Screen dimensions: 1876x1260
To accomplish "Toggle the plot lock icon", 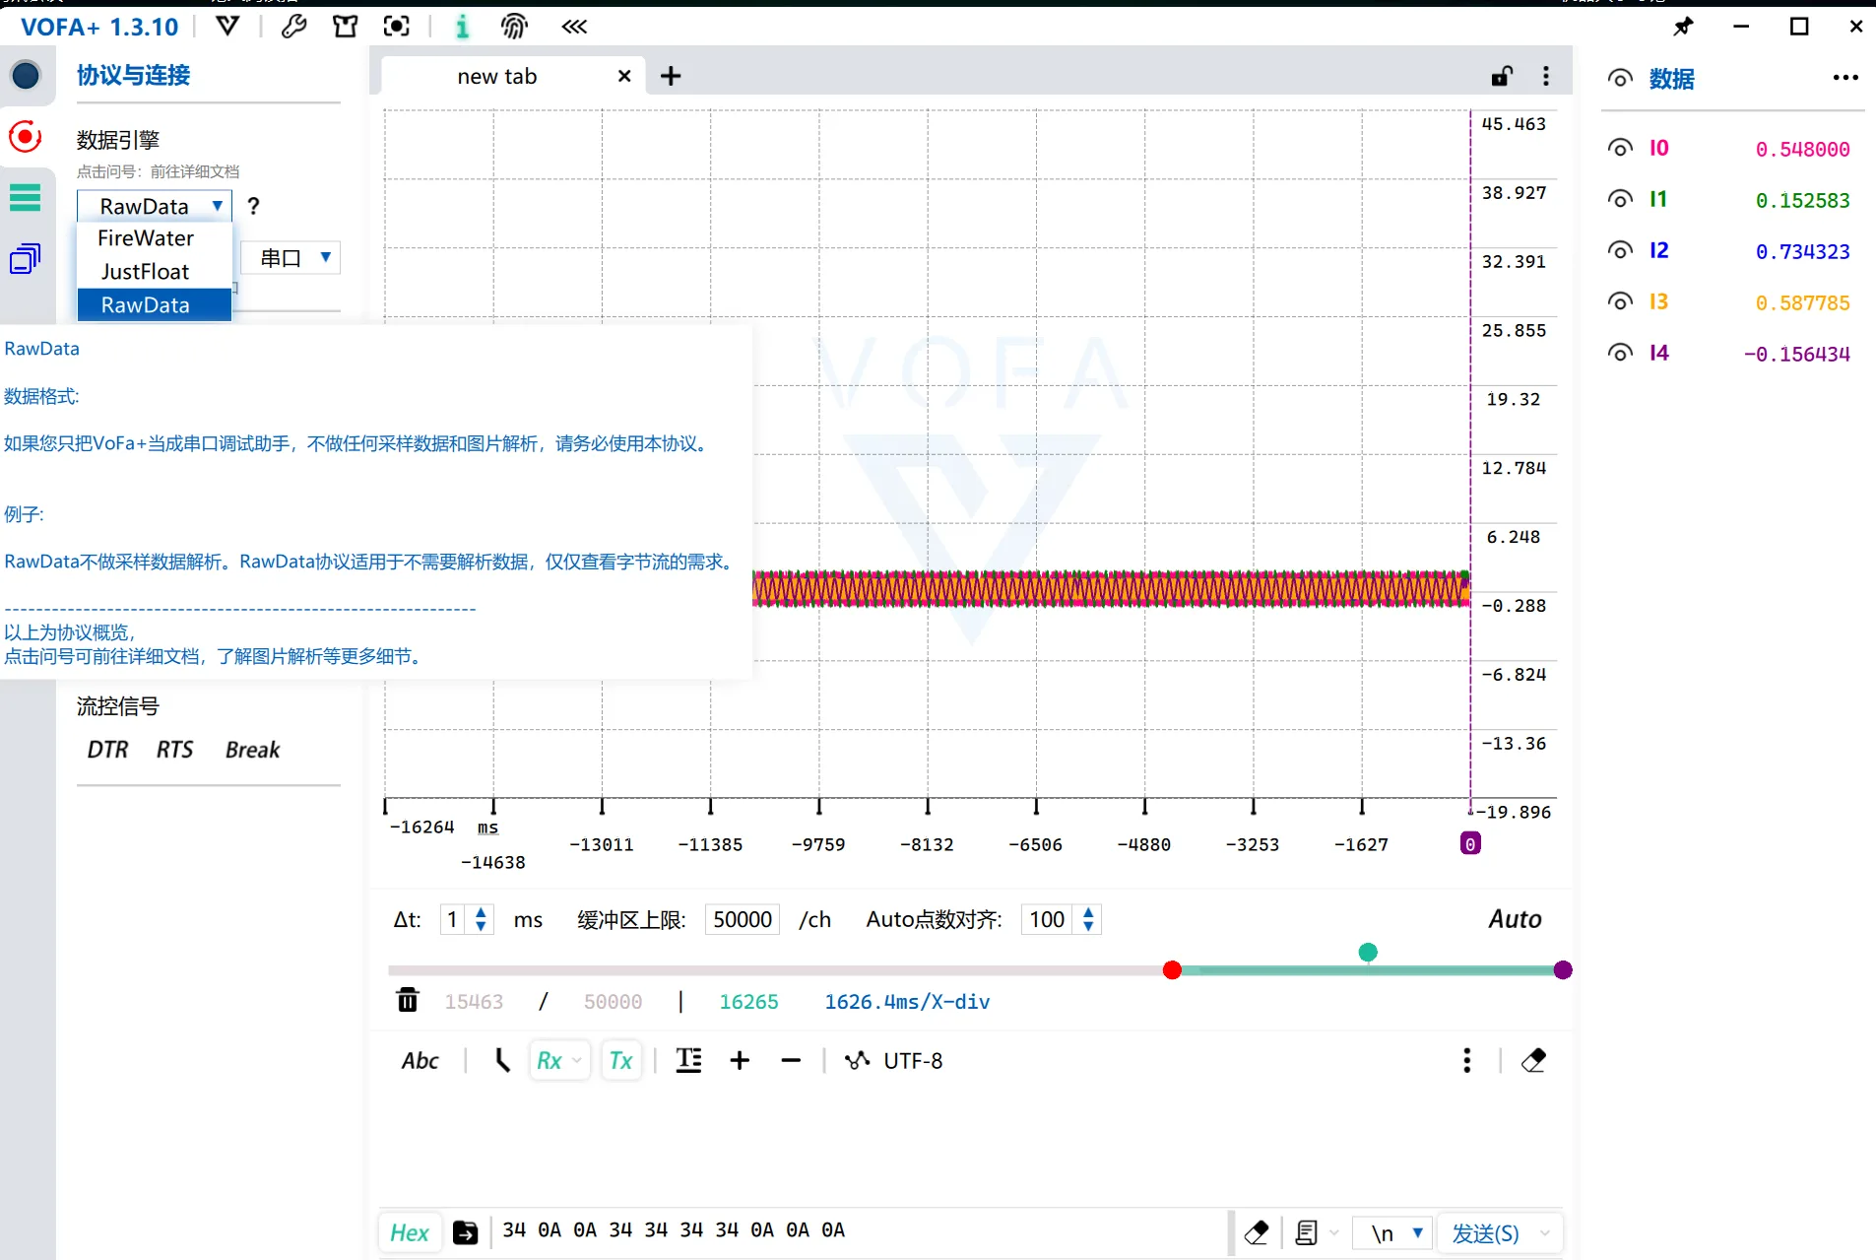I will [1502, 76].
